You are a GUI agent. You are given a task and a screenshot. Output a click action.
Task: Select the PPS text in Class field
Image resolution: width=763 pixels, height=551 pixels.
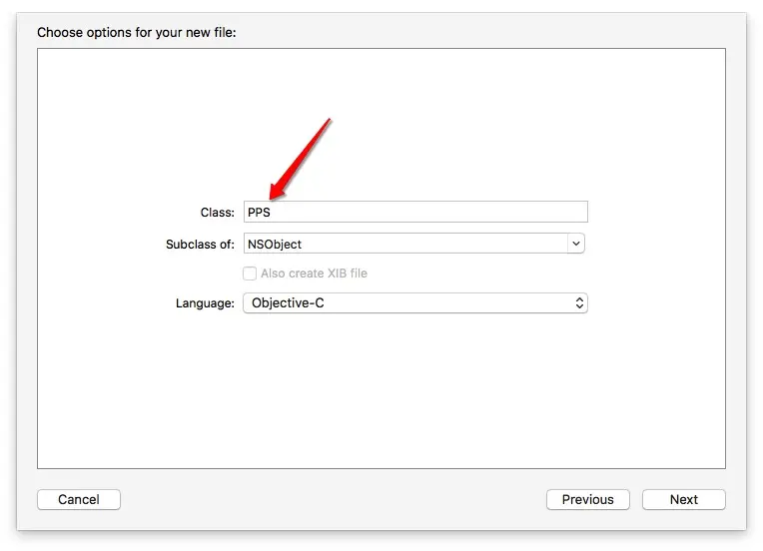coord(259,212)
